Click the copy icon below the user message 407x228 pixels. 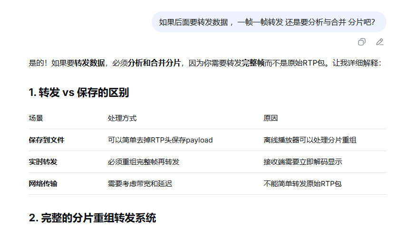(x=362, y=42)
